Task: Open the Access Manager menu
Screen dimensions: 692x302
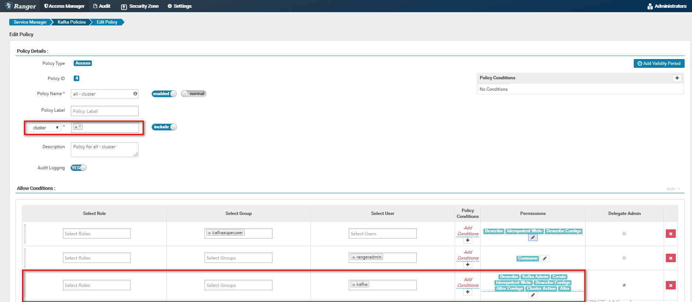Action: click(x=64, y=6)
